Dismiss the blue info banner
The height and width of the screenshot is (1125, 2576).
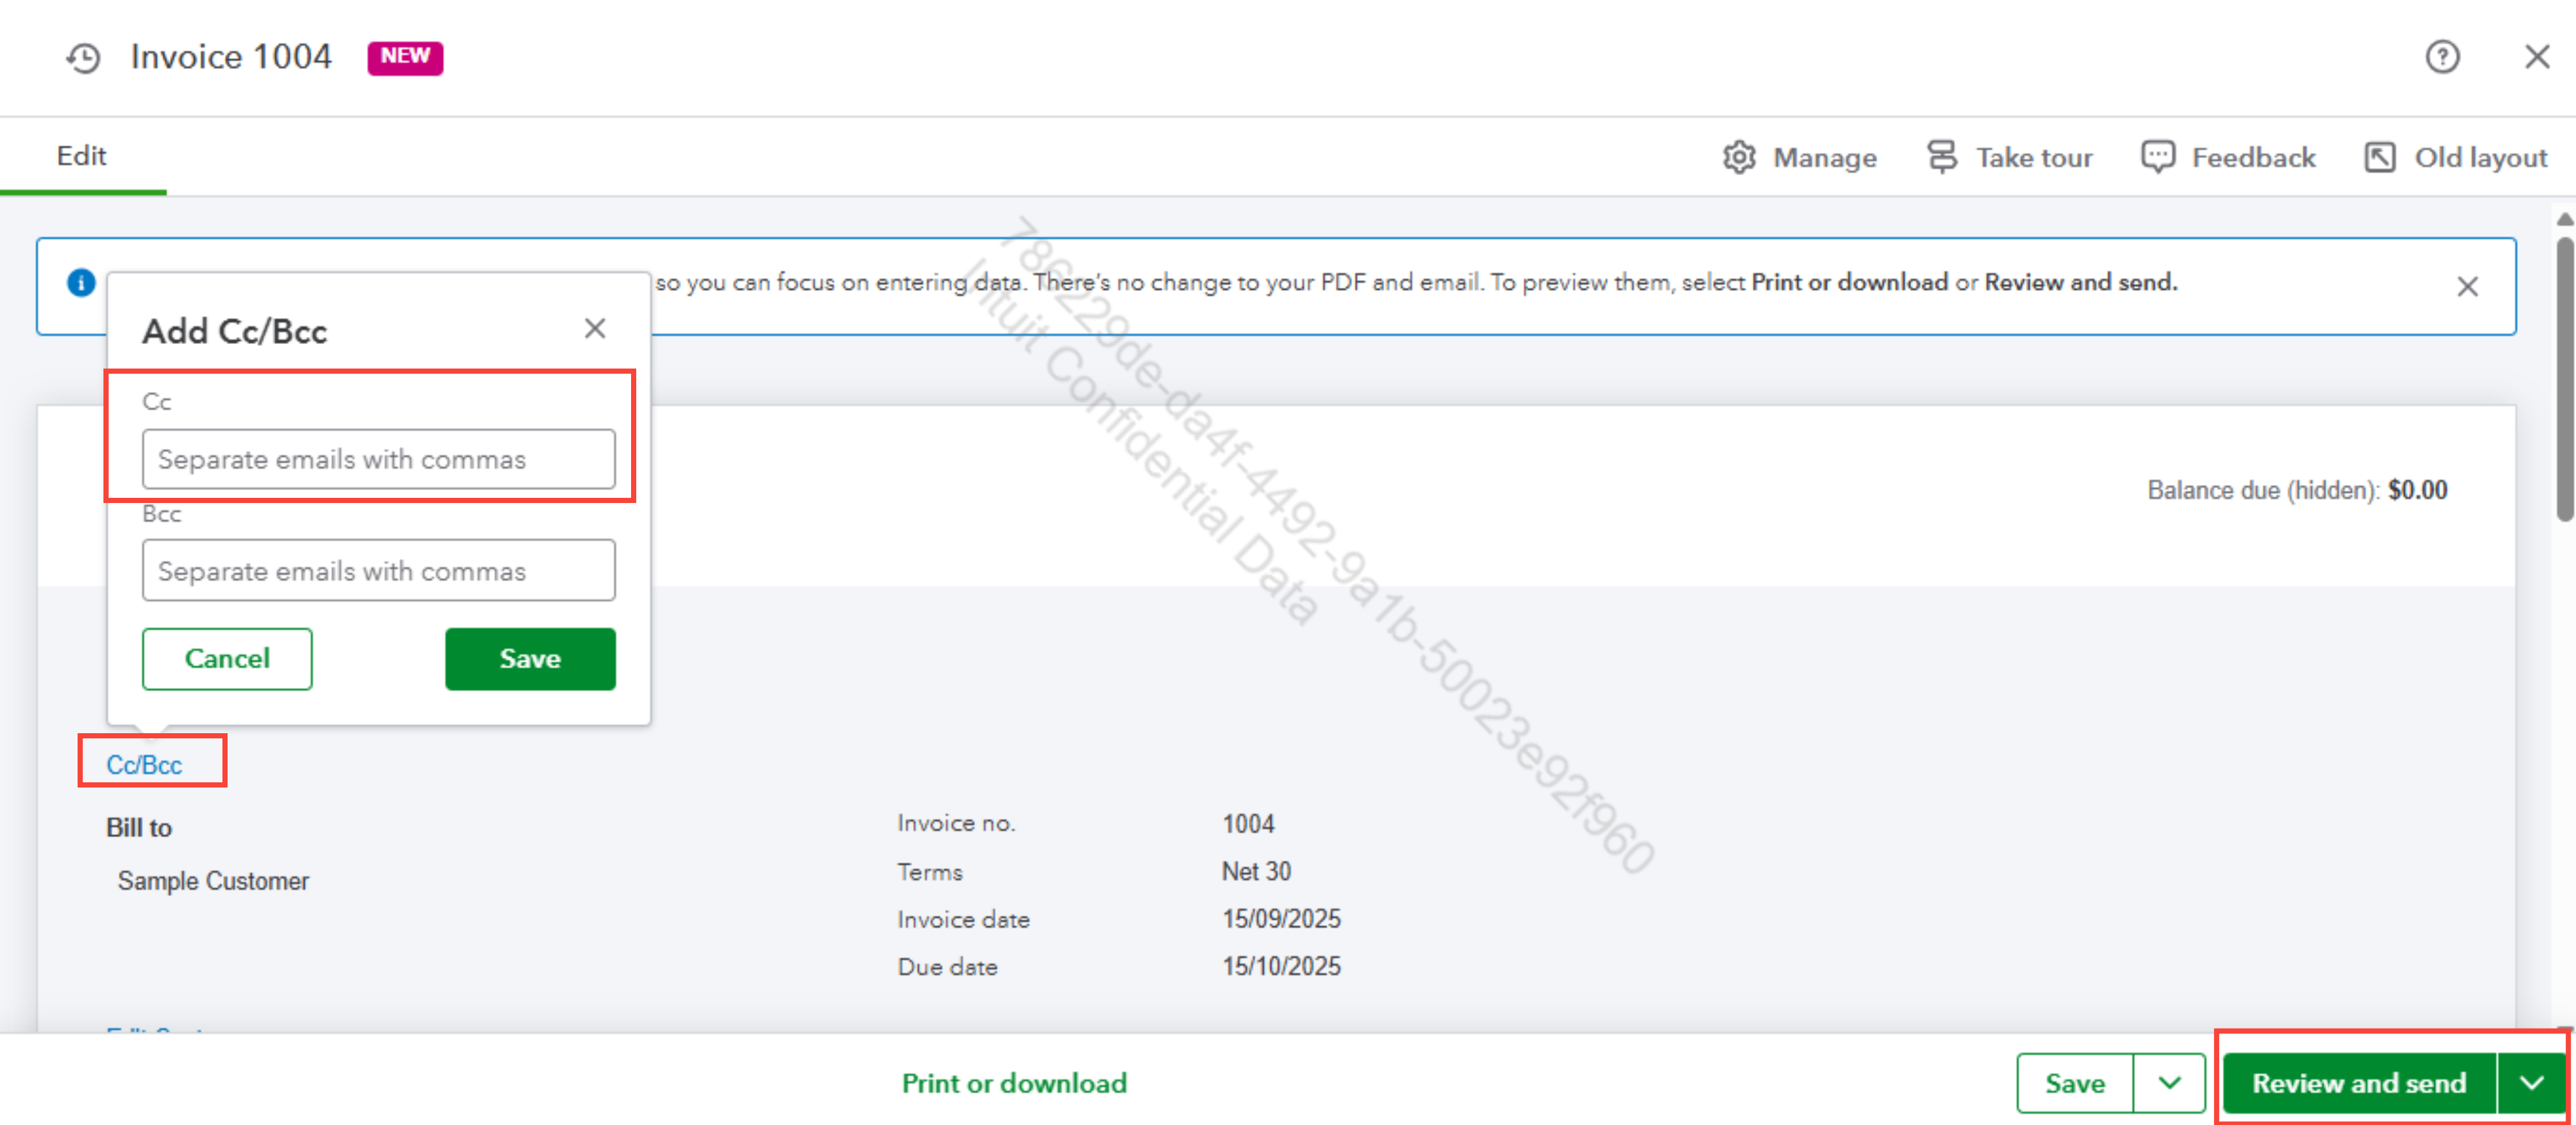click(x=2467, y=287)
